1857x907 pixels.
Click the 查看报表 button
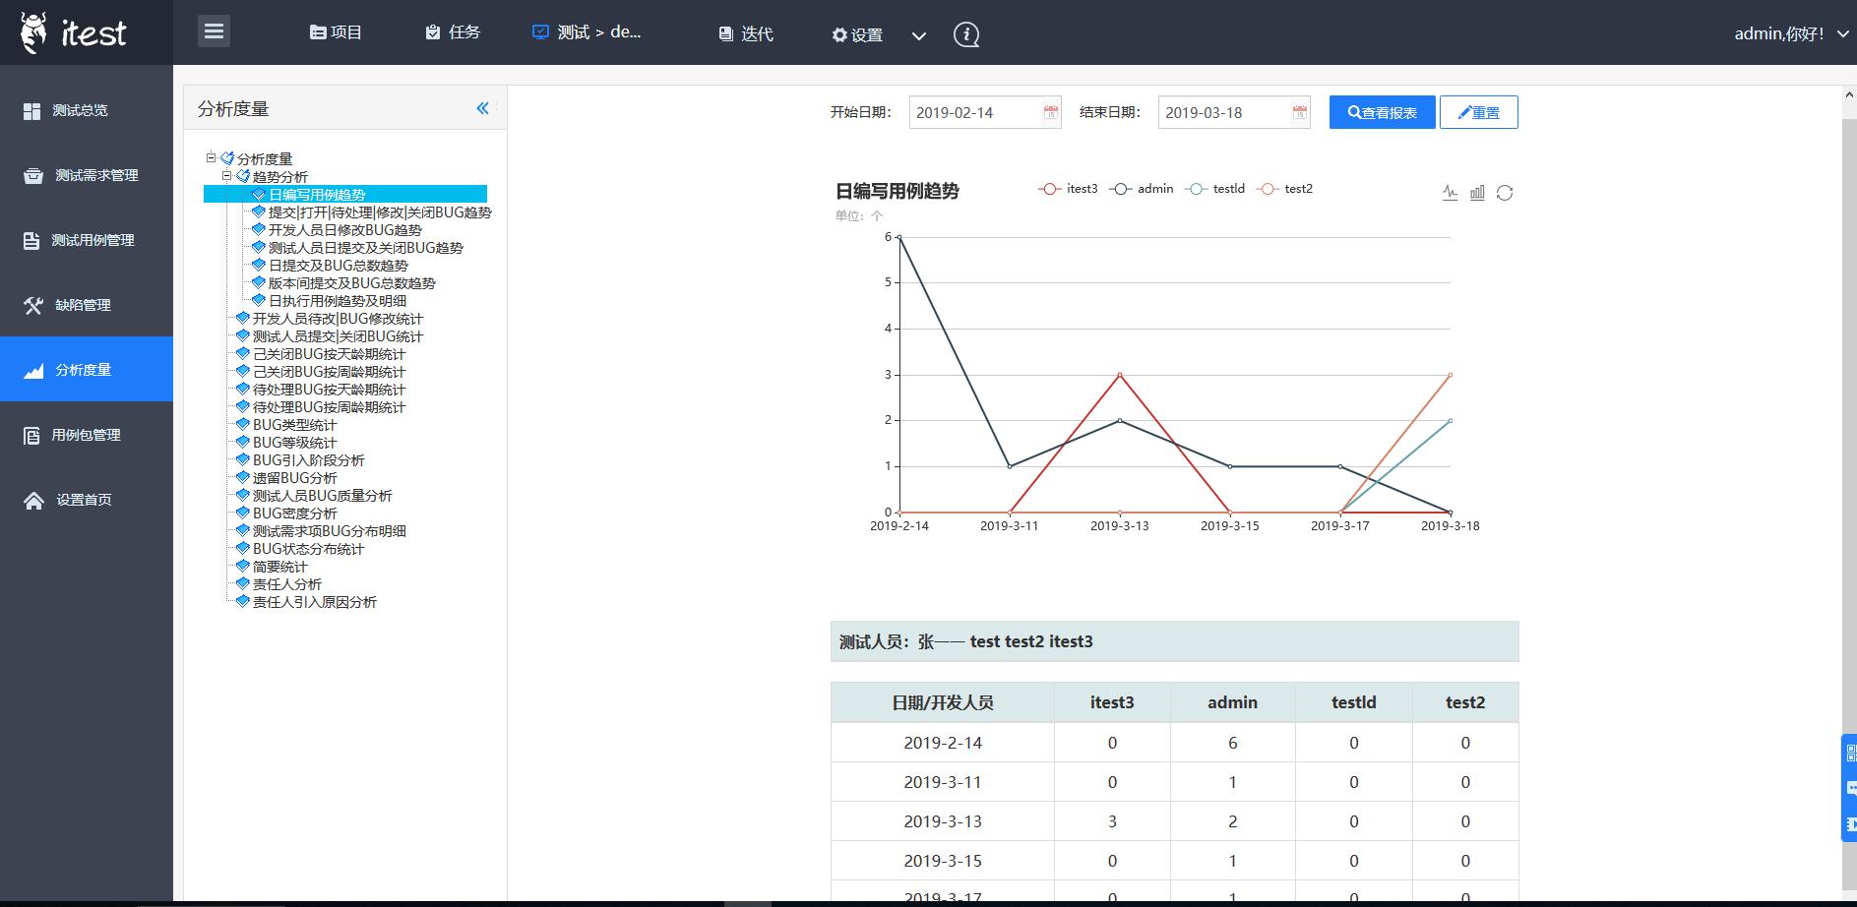(x=1382, y=112)
